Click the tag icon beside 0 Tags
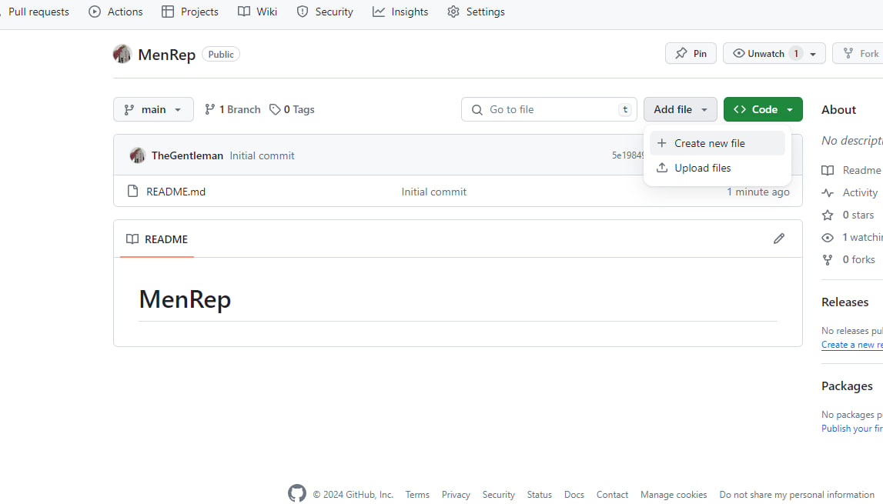The width and height of the screenshot is (883, 504). tap(275, 109)
